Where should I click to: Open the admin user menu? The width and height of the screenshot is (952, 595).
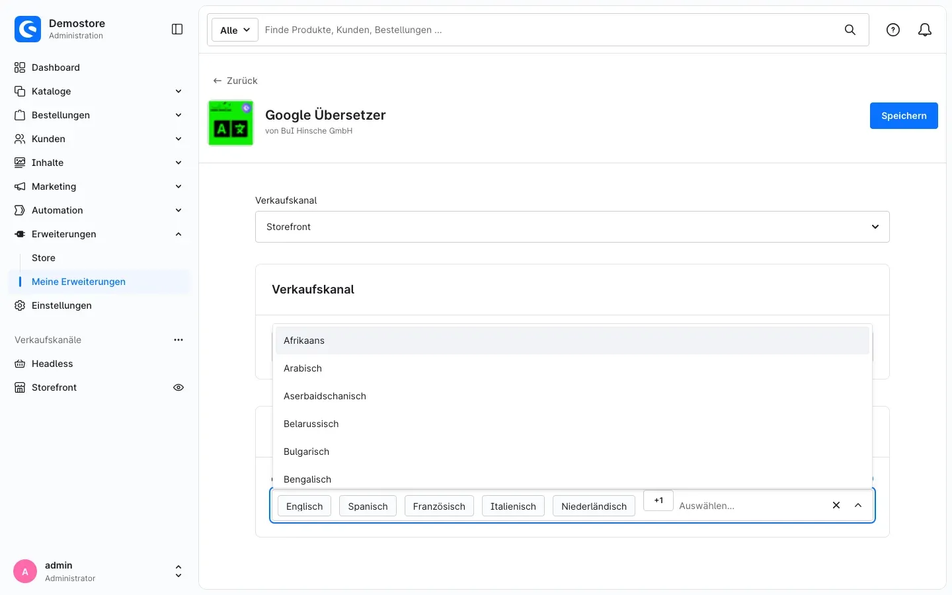pyautogui.click(x=99, y=571)
